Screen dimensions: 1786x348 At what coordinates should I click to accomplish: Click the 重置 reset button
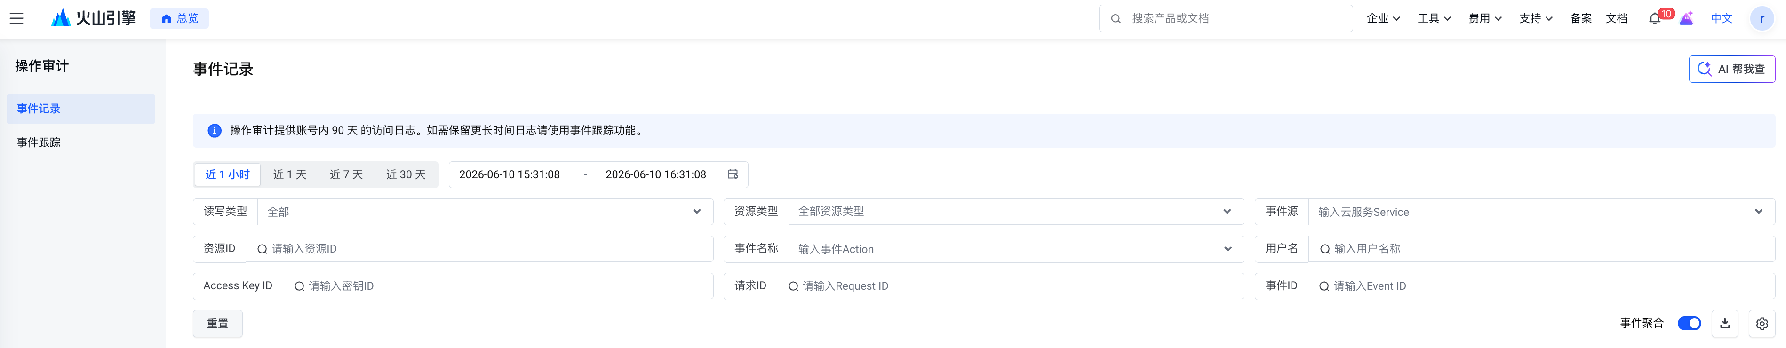(x=218, y=324)
